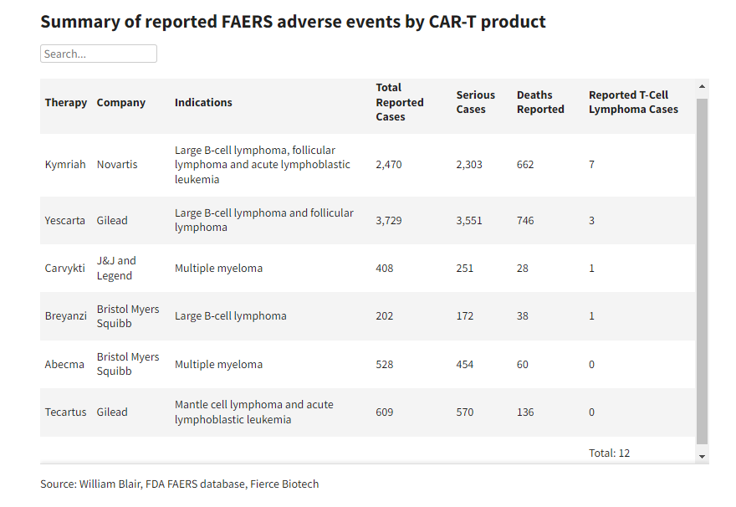Screen dimensions: 736x507
Task: Click the Indications column header
Action: point(203,103)
